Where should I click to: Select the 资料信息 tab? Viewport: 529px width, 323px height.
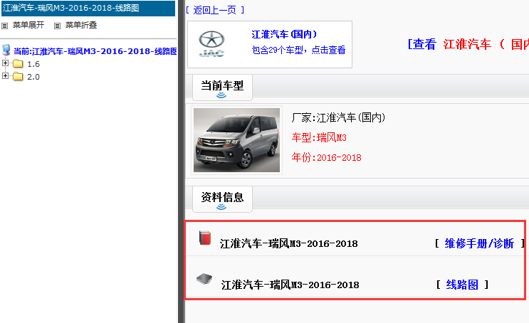click(222, 199)
